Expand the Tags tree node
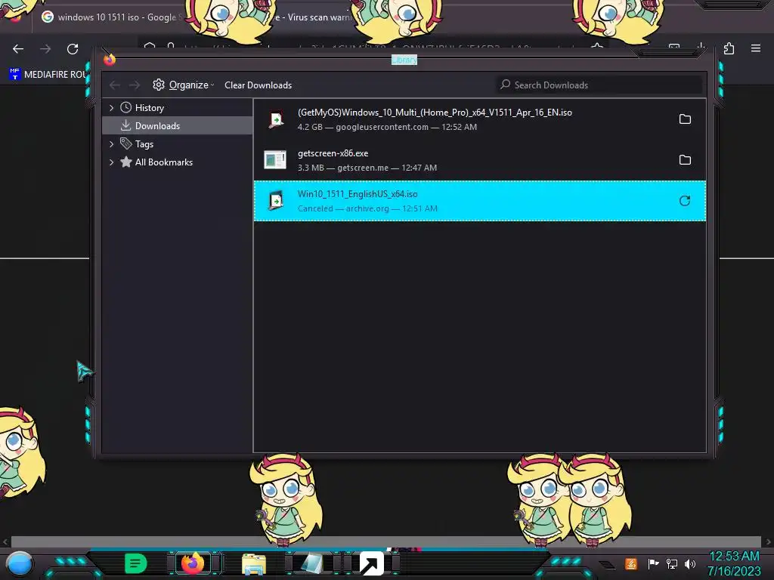 click(x=112, y=143)
